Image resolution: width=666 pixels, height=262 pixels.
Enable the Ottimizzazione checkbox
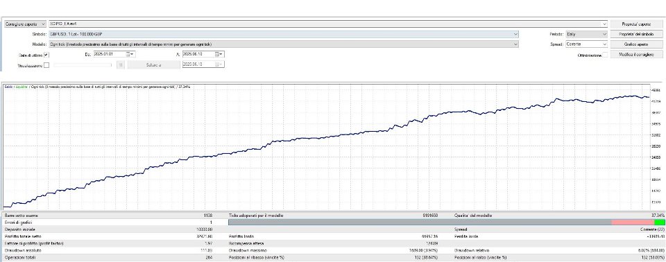605,55
